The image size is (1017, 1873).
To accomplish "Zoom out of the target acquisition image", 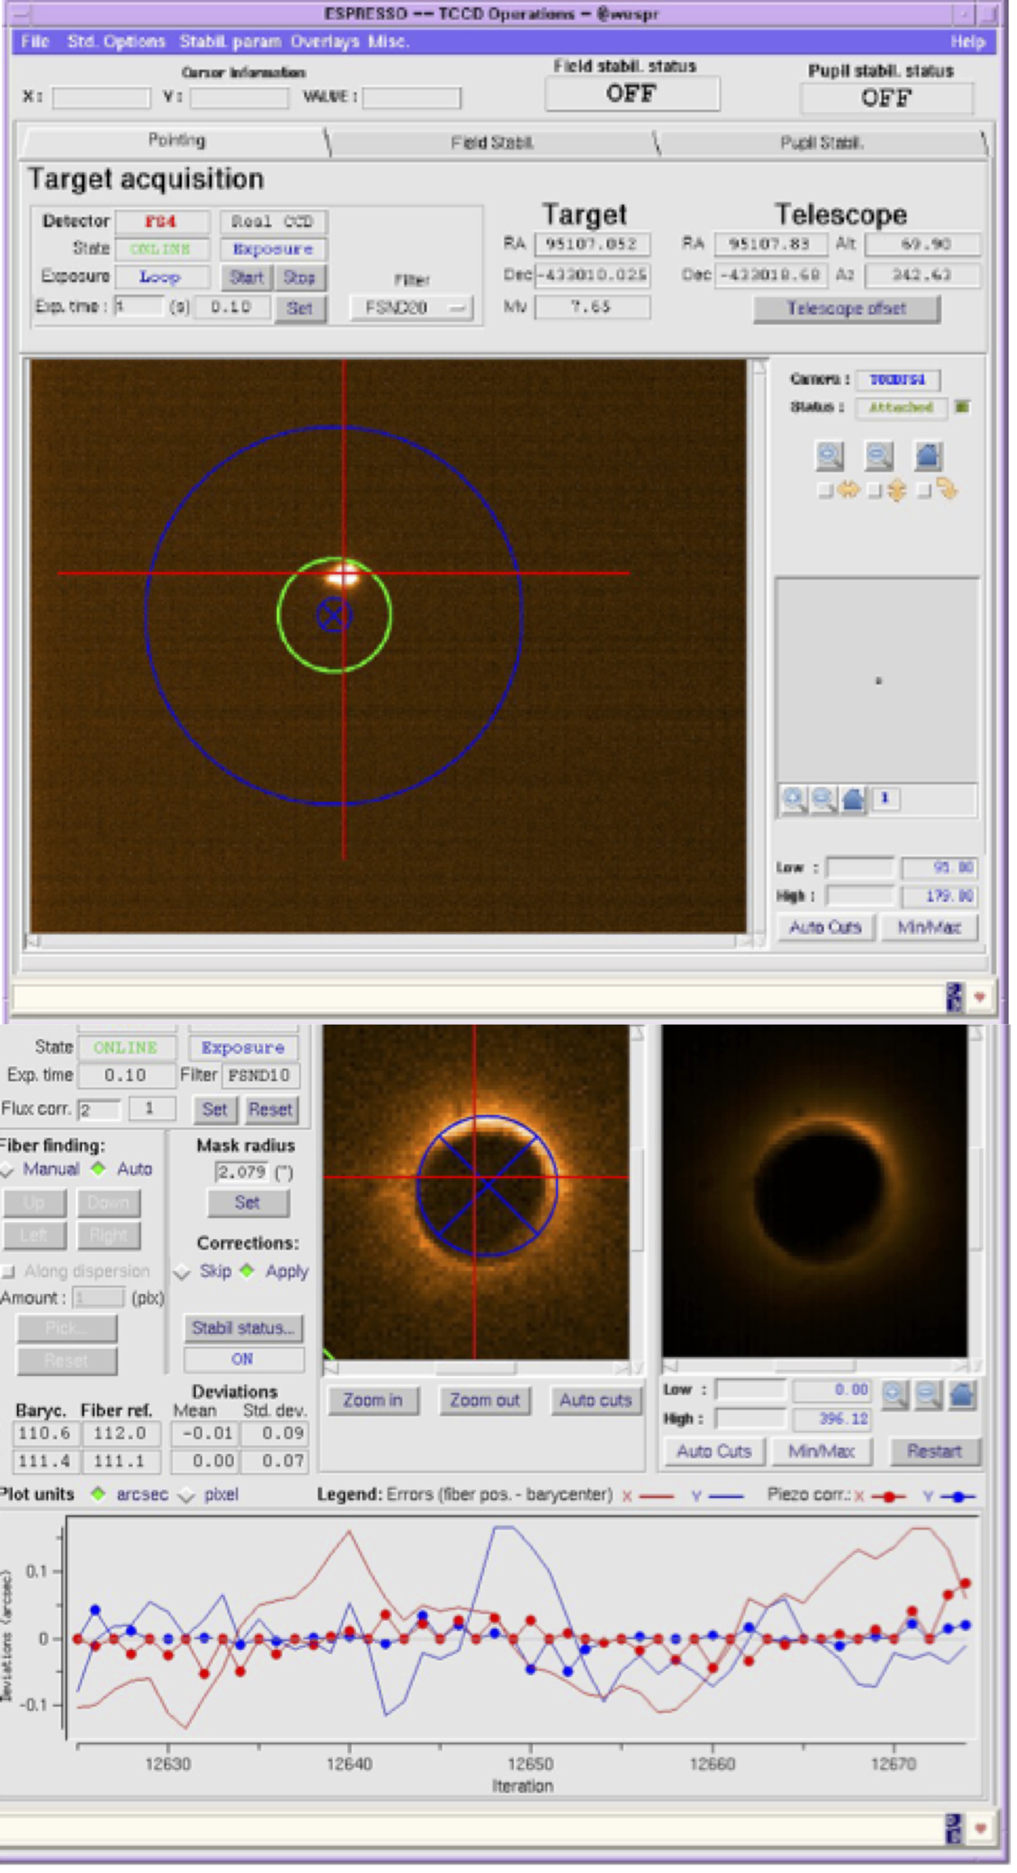I will click(x=879, y=456).
